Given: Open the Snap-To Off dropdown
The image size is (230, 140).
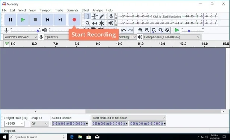Looking at the screenshot, I should pos(40,124).
